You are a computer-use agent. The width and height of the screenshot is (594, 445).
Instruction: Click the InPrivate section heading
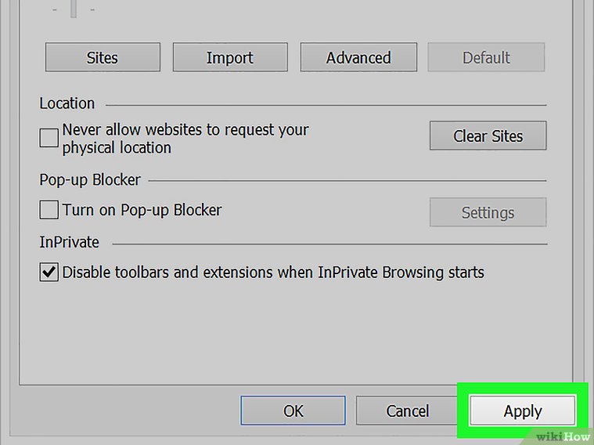70,243
